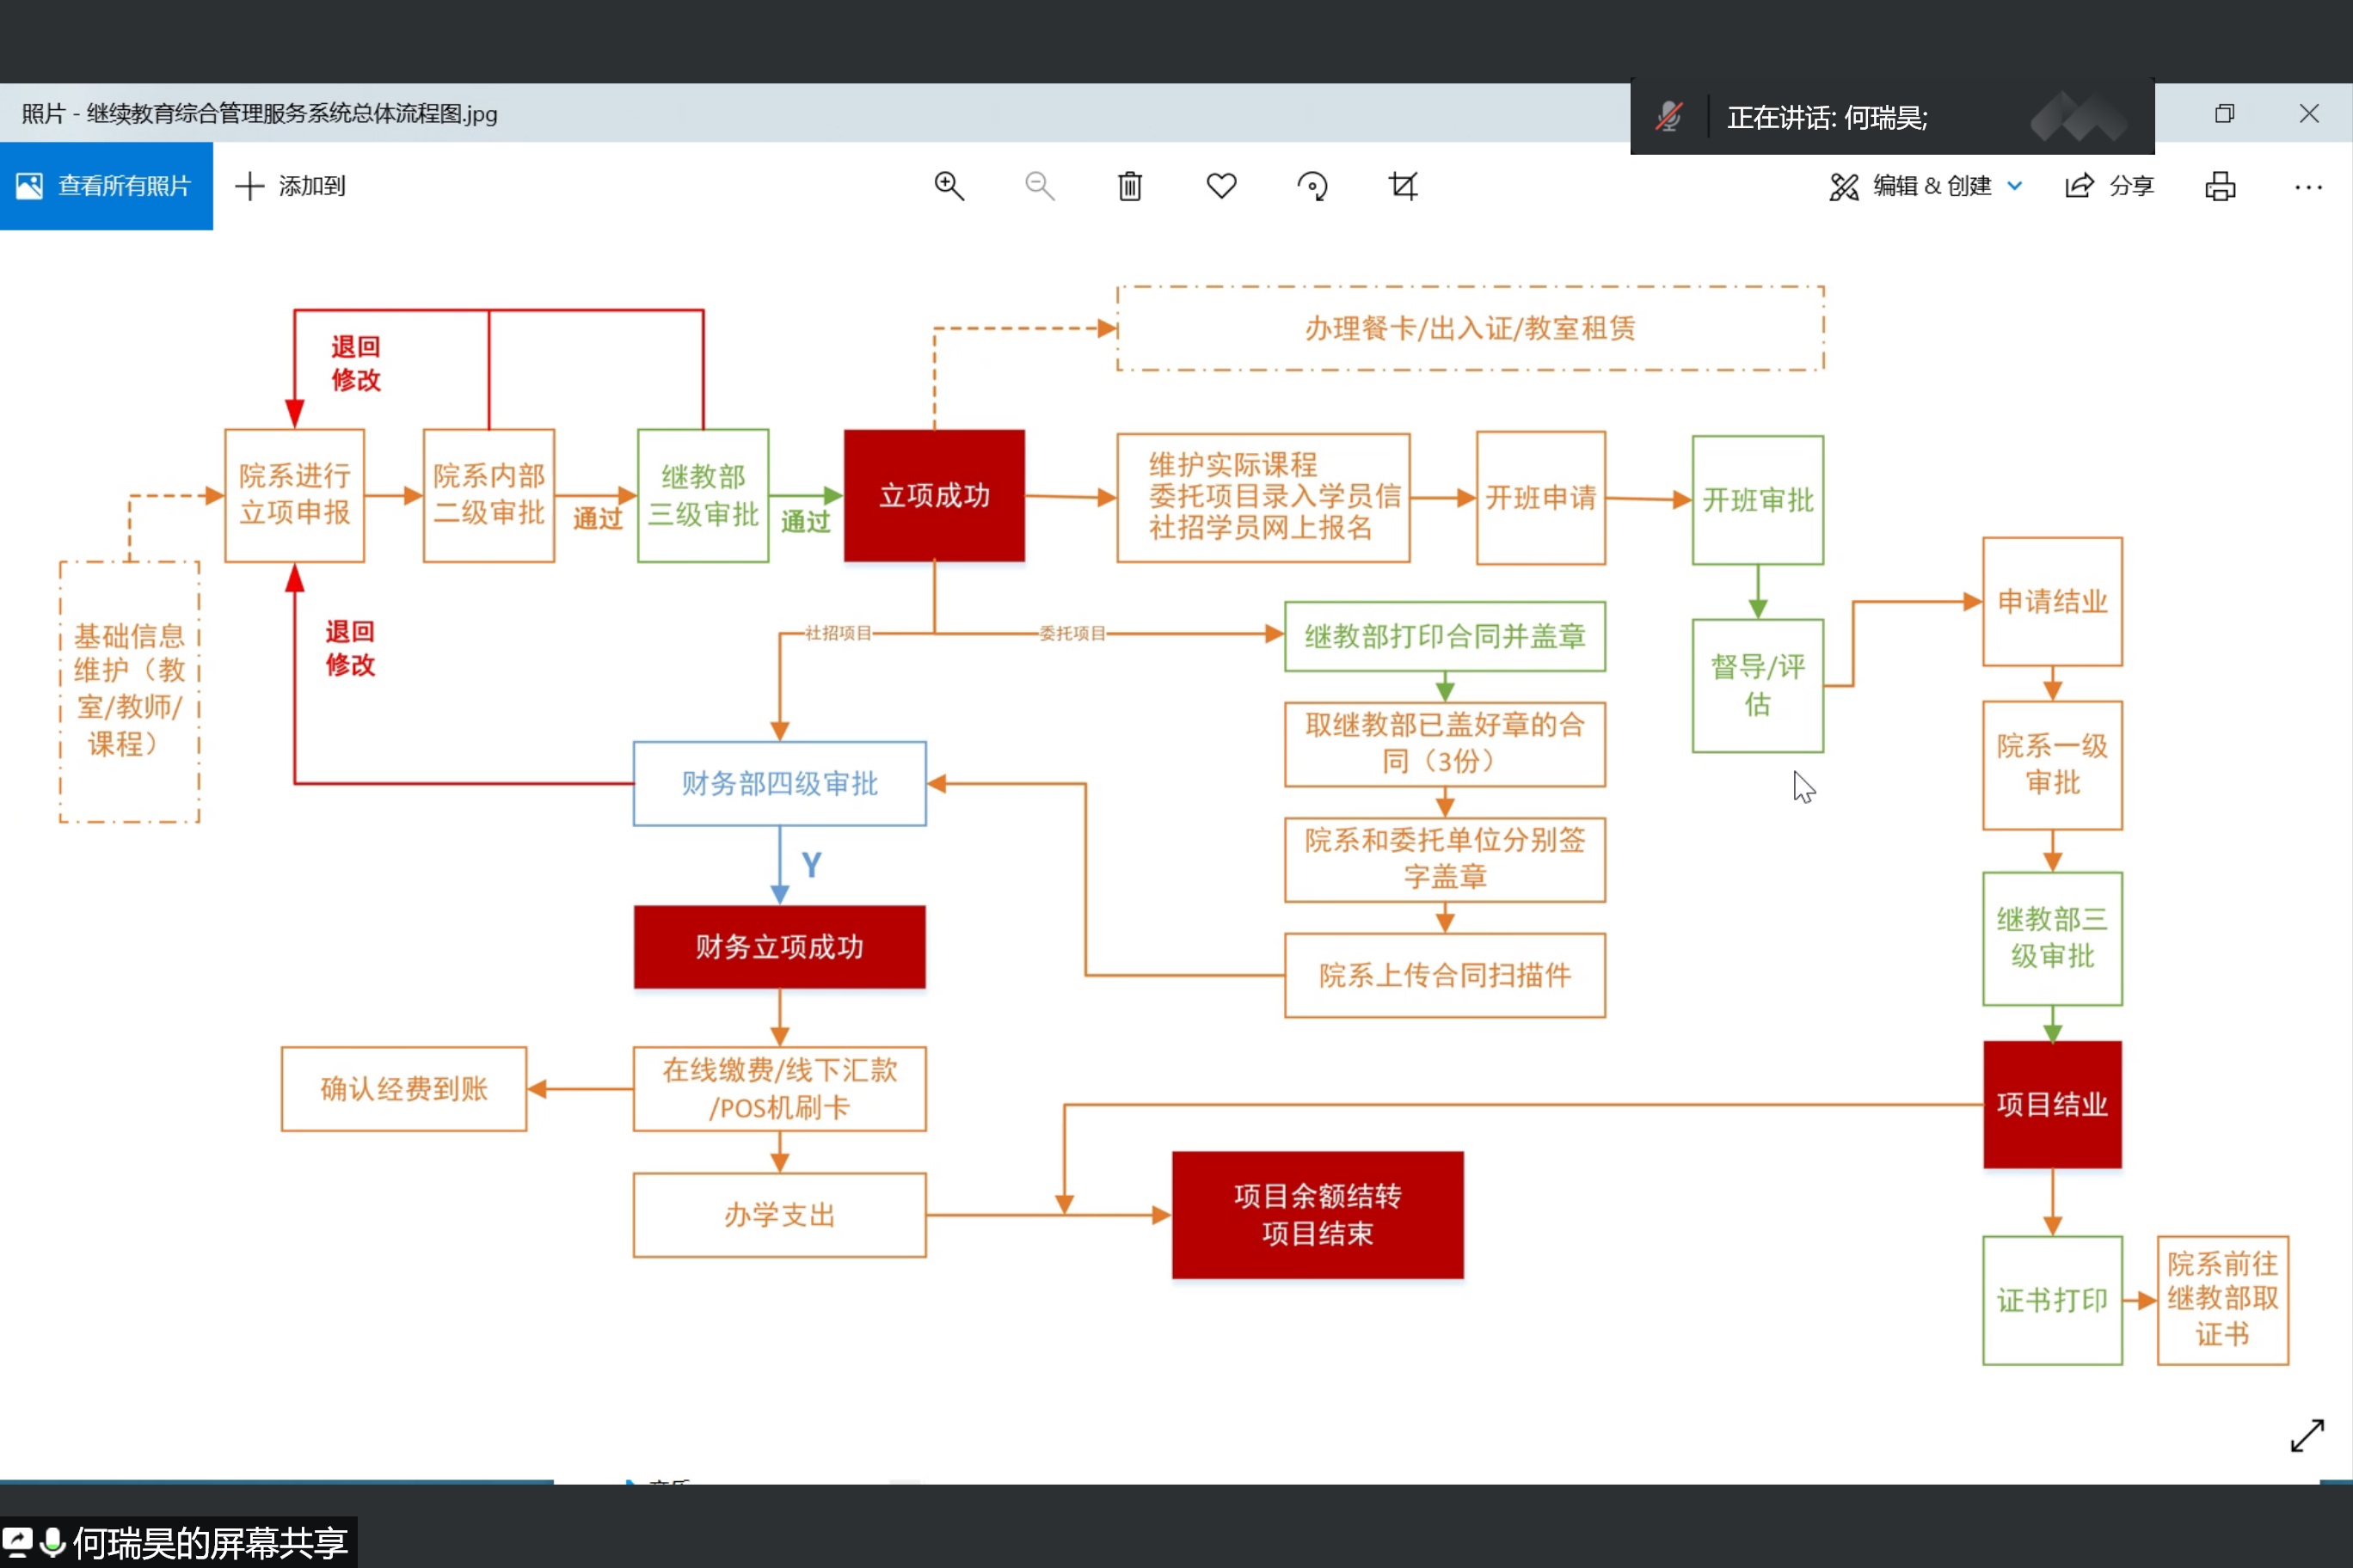Screen dimensions: 2353x1568
Task: Click the zoom in magnifier icon
Action: click(x=949, y=186)
